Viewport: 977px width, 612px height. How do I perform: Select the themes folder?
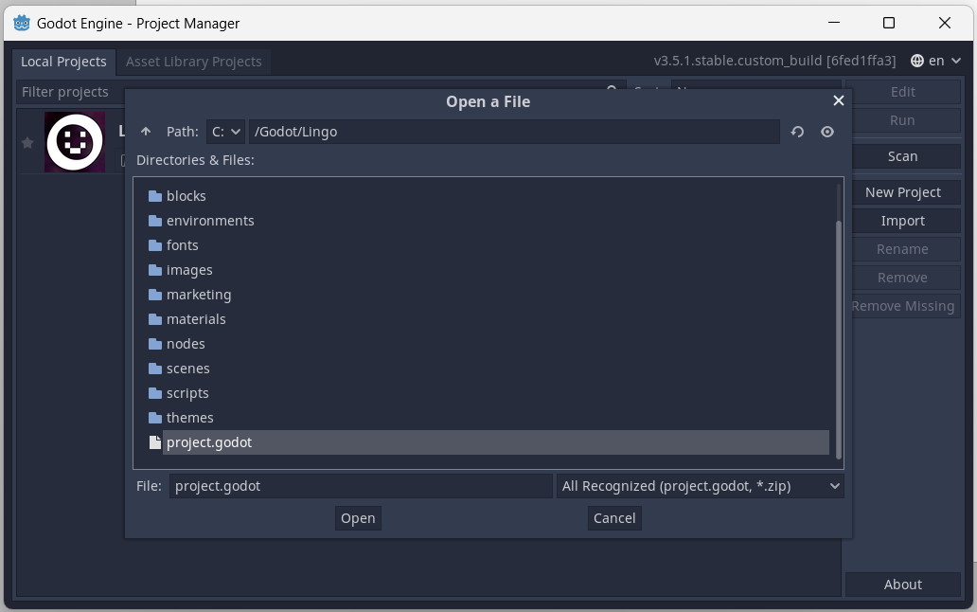189,418
